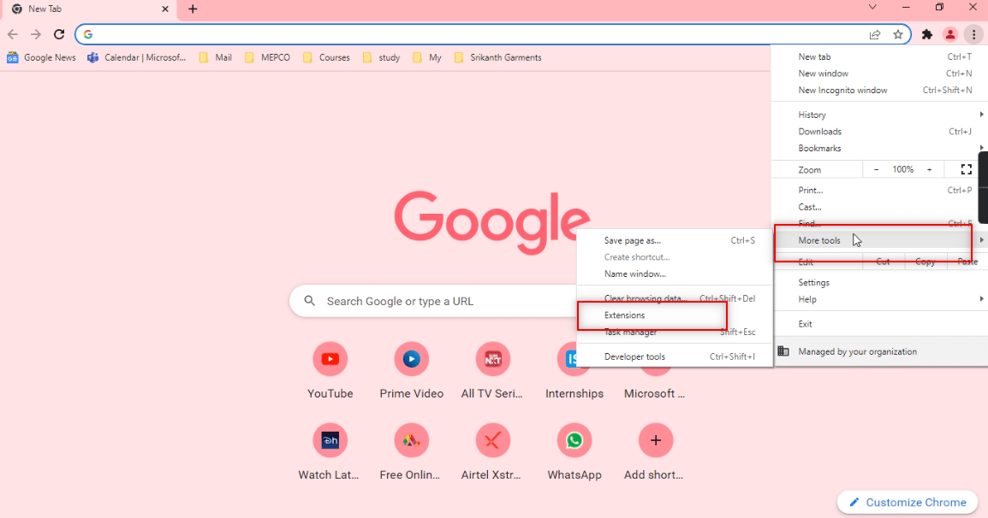Open Extensions from More tools submenu
The height and width of the screenshot is (518, 988).
675,315
